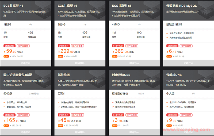Select the 1核2G spec text

7,24
